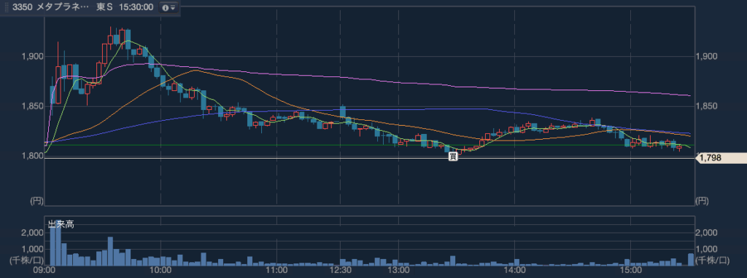This screenshot has height=278, width=747.
Task: Click the left-axis 1,900 price label
Action: (32, 56)
